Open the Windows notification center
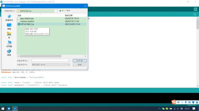Image resolution: width=199 pixels, height=111 pixels. click(194, 109)
